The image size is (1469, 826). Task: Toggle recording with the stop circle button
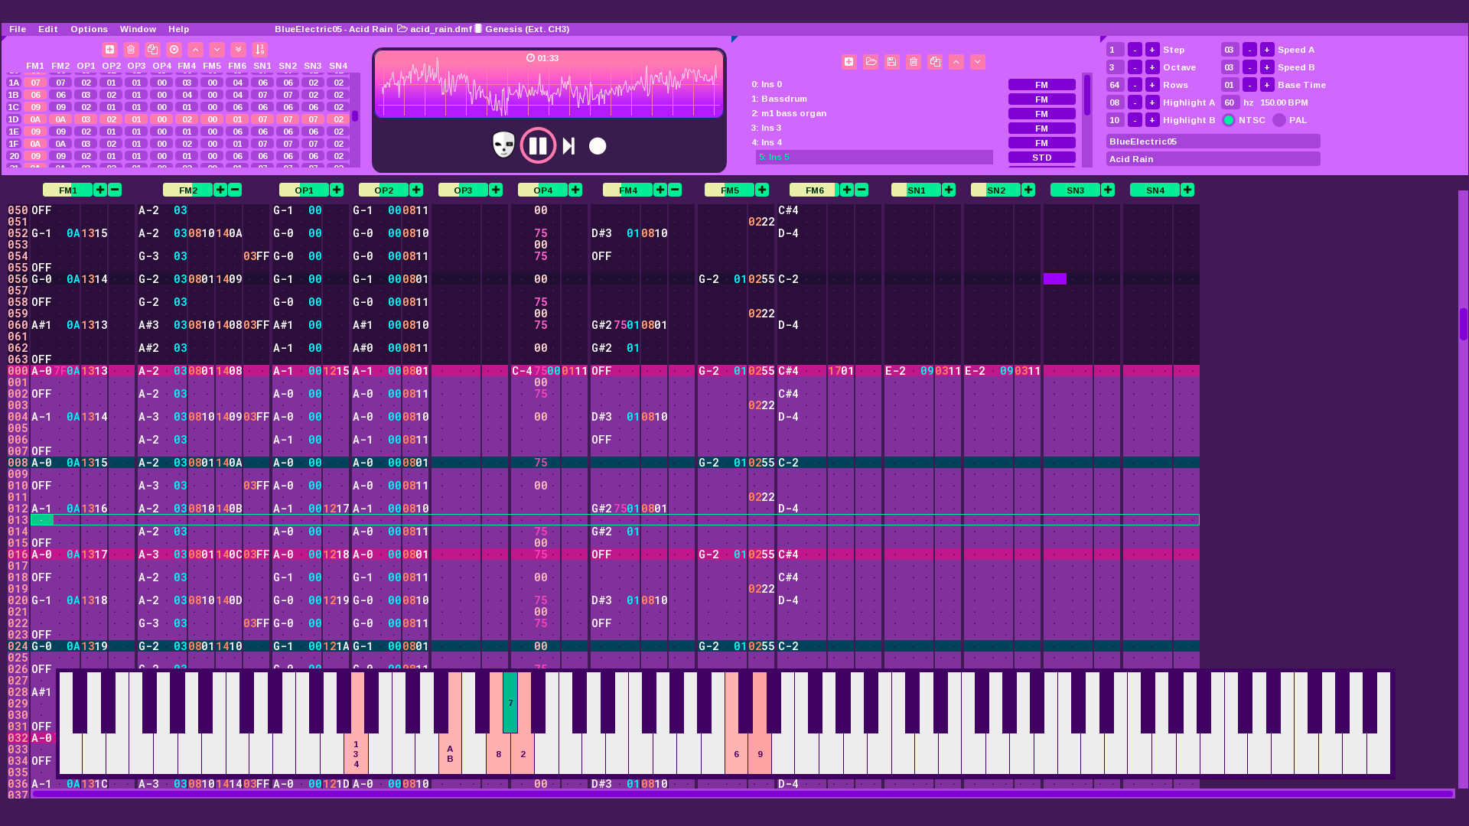[x=598, y=146]
